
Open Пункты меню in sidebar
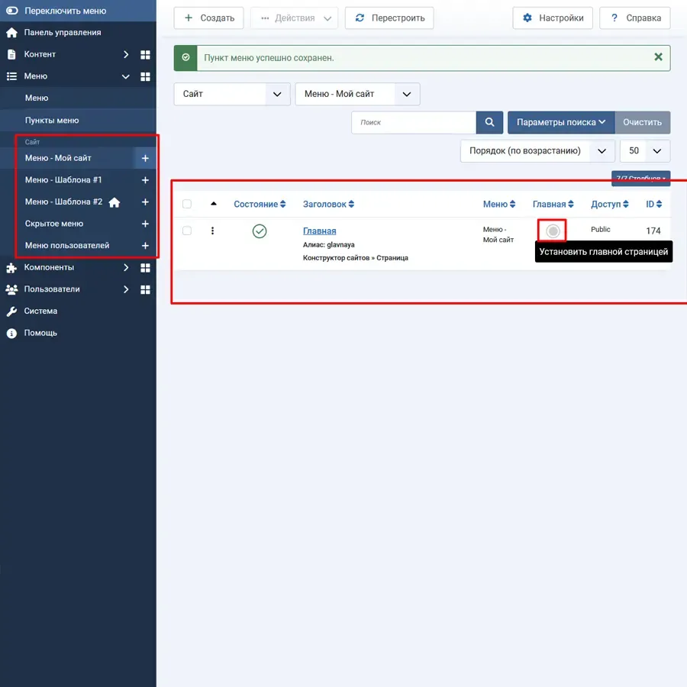pos(52,121)
